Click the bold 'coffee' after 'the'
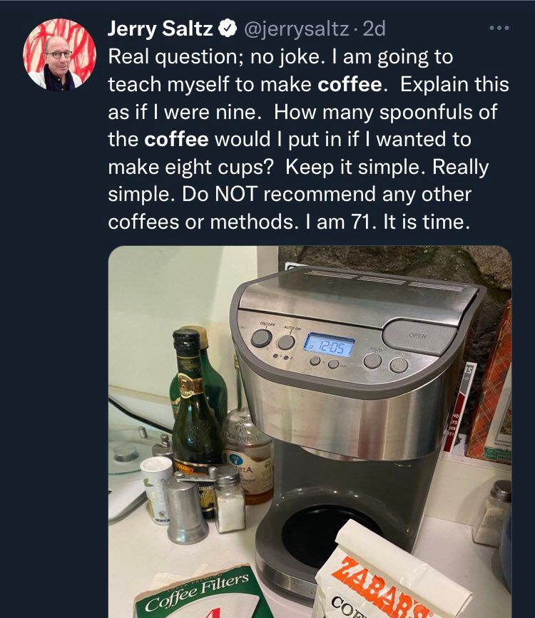 click(176, 139)
